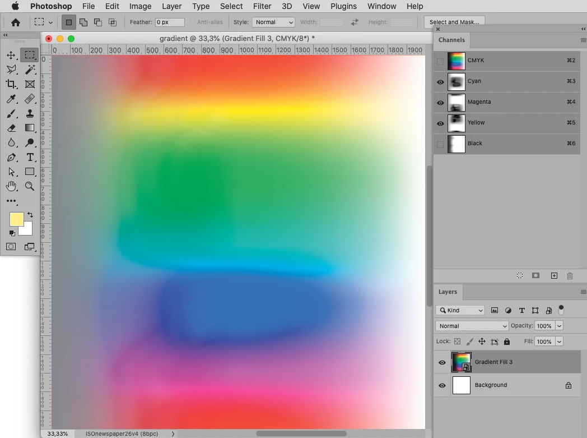Screen dimensions: 587x438
Task: Show the Black channel
Action: pos(440,144)
